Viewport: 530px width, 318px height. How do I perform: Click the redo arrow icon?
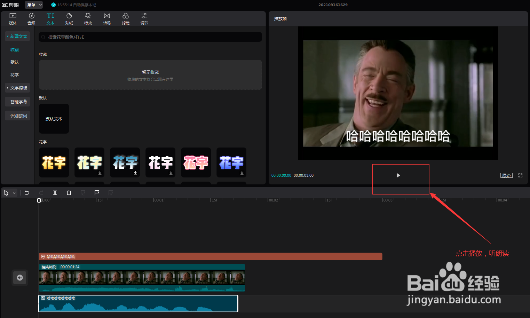tap(41, 193)
